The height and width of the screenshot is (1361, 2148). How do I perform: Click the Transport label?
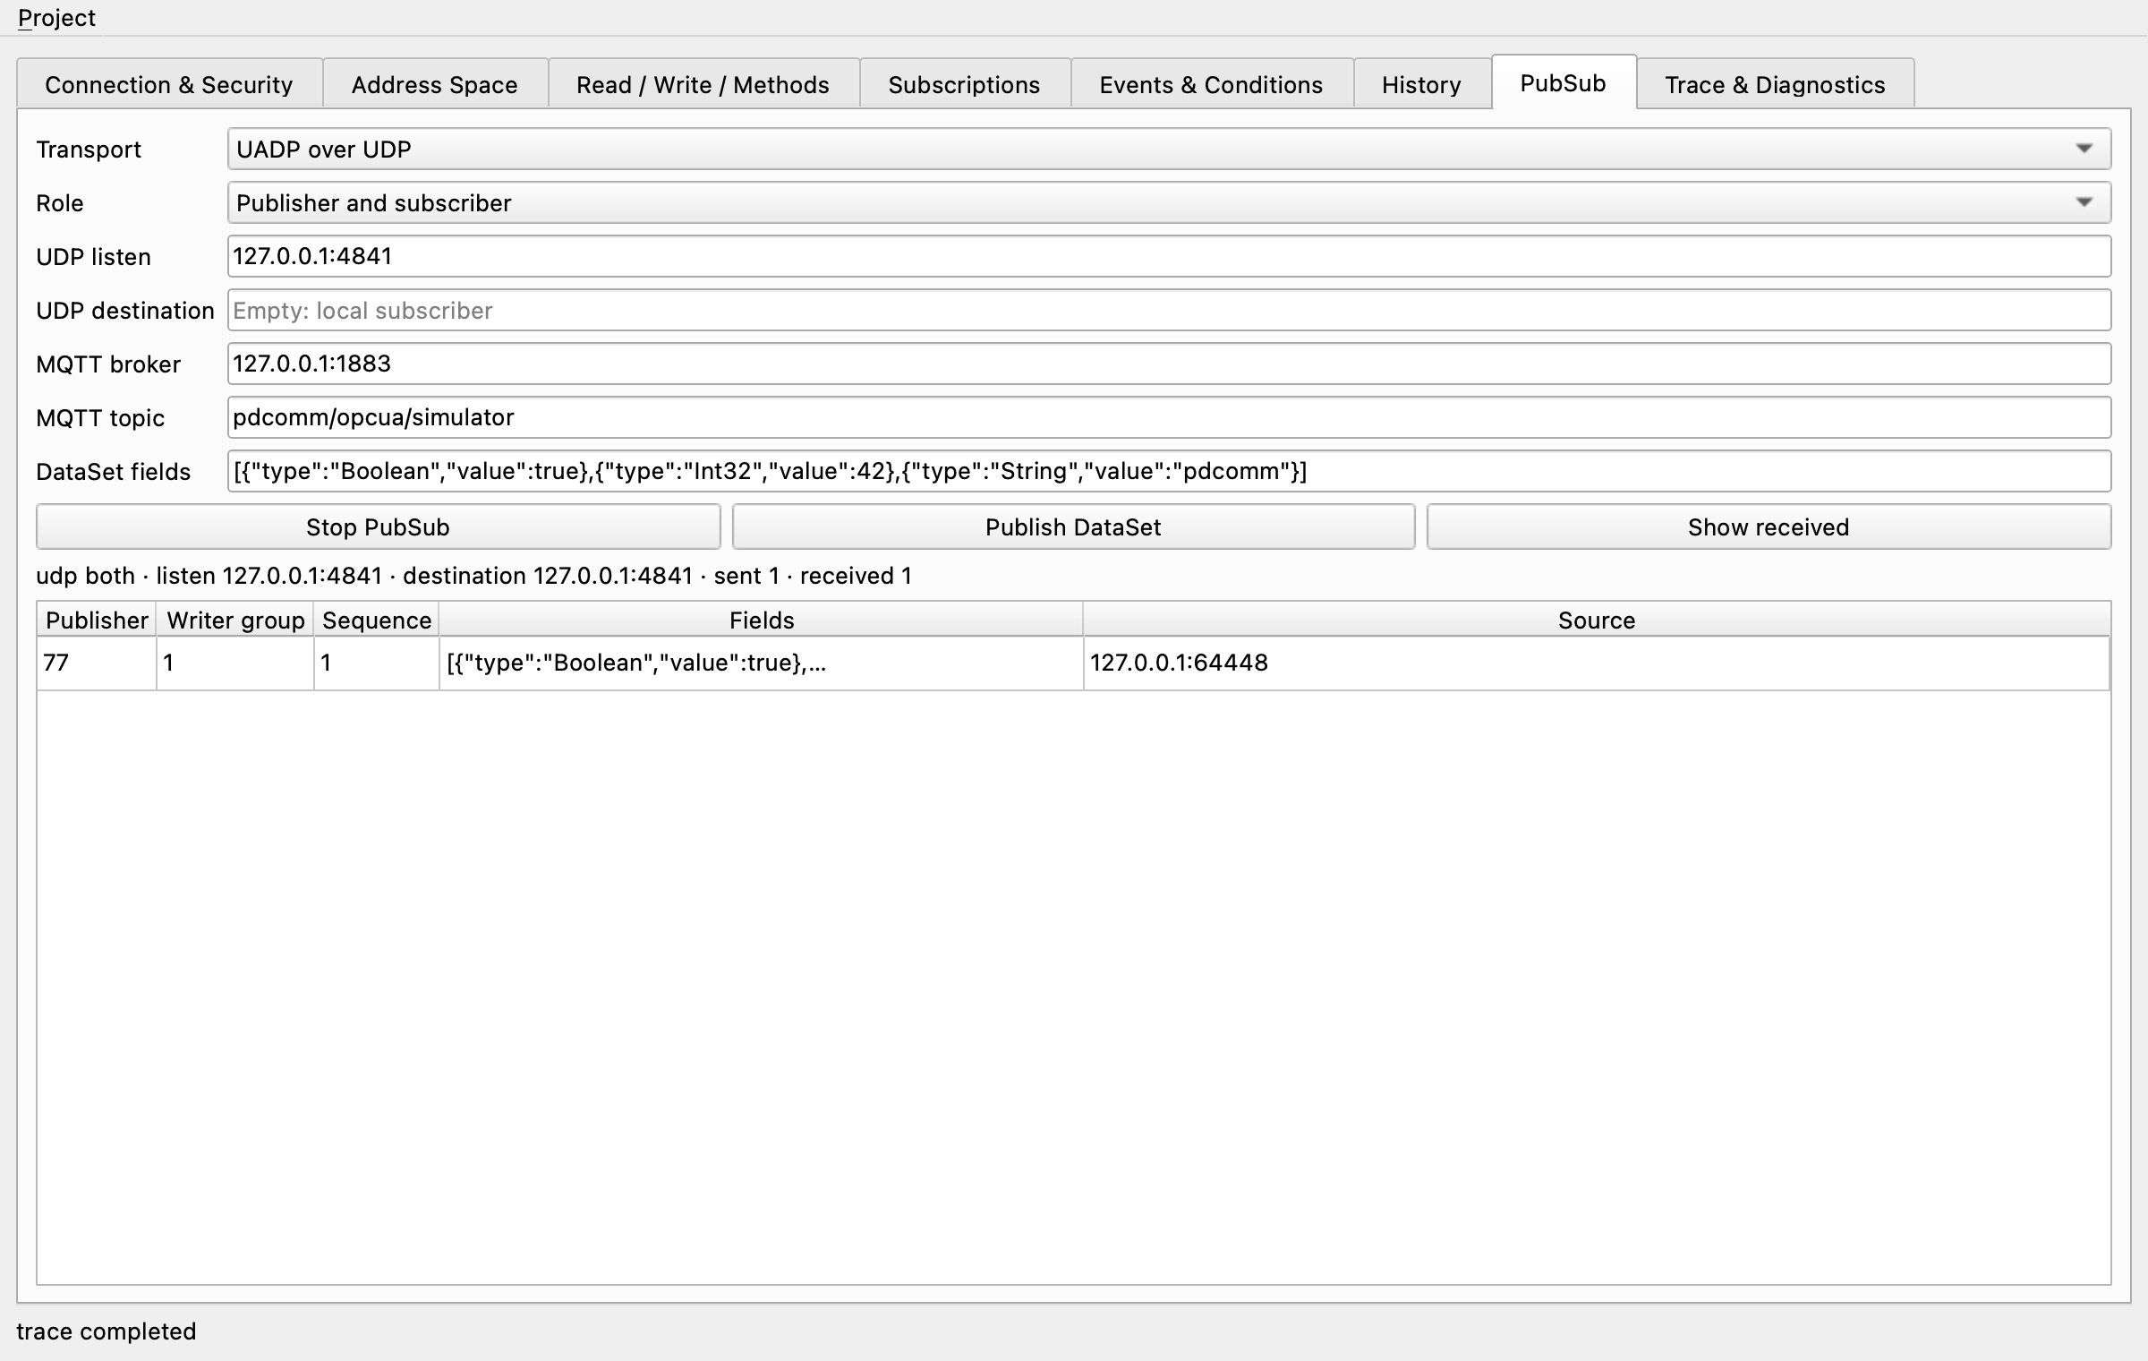[x=89, y=150]
